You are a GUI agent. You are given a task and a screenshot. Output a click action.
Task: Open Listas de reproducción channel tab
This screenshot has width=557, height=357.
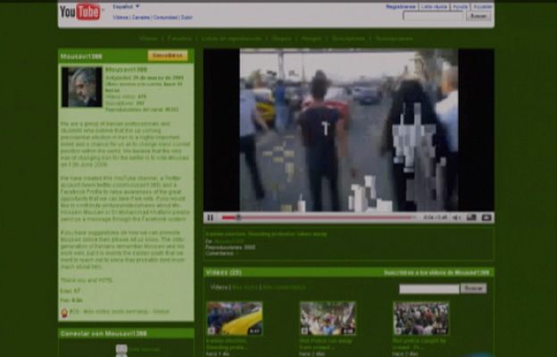pyautogui.click(x=232, y=38)
